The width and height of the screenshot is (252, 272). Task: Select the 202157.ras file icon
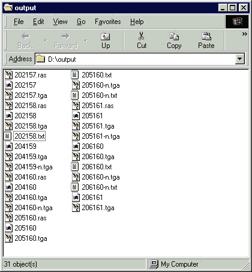click(8, 74)
